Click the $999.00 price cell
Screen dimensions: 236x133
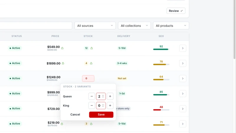tap(53, 92)
